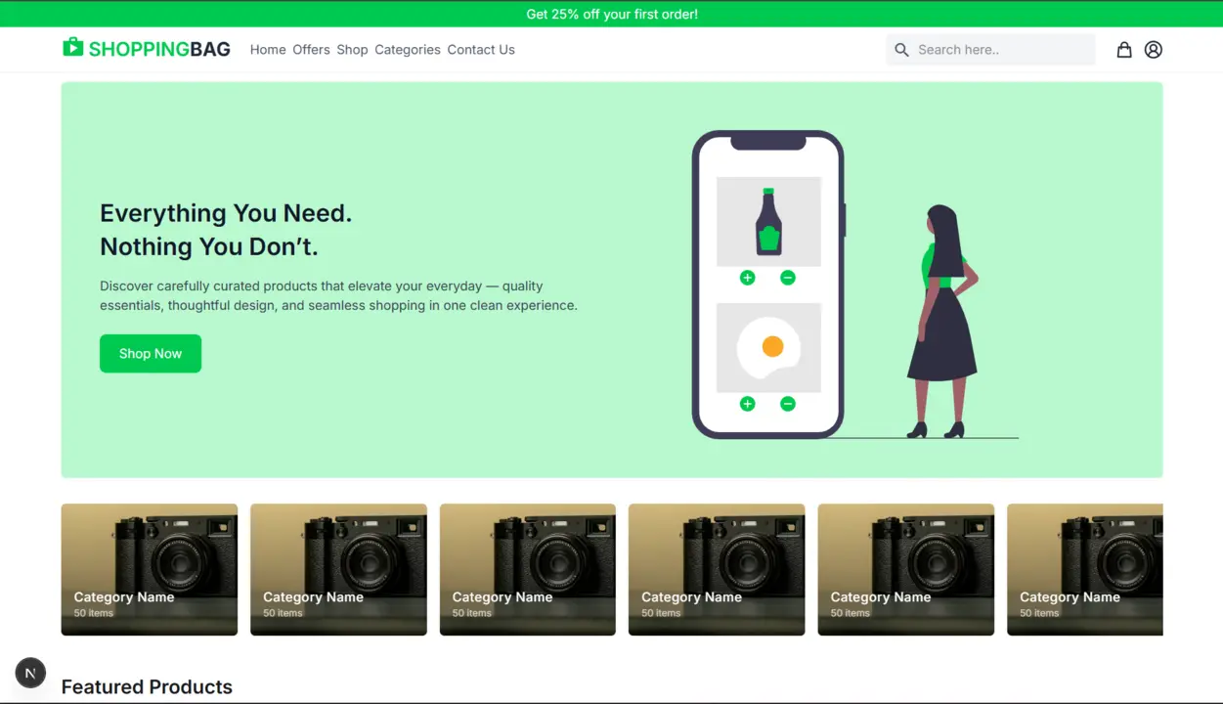Screen dimensions: 1223x704
Task: Click the plus icon below the bottle product
Action: [747, 278]
